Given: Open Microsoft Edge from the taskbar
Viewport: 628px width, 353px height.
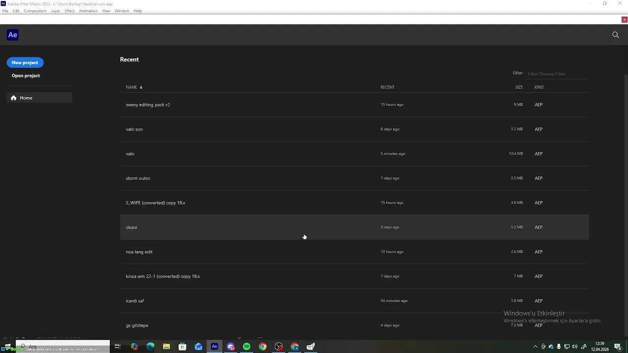Looking at the screenshot, I should tap(150, 347).
